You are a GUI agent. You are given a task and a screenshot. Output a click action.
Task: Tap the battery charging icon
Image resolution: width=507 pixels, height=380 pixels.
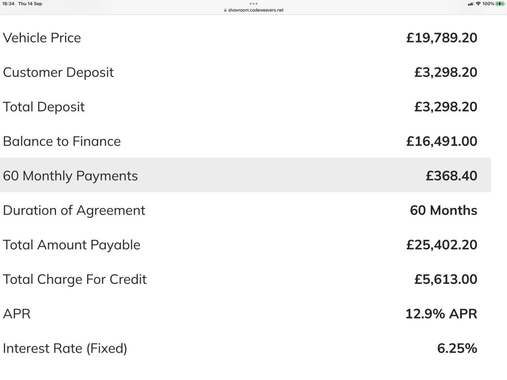(x=500, y=4)
